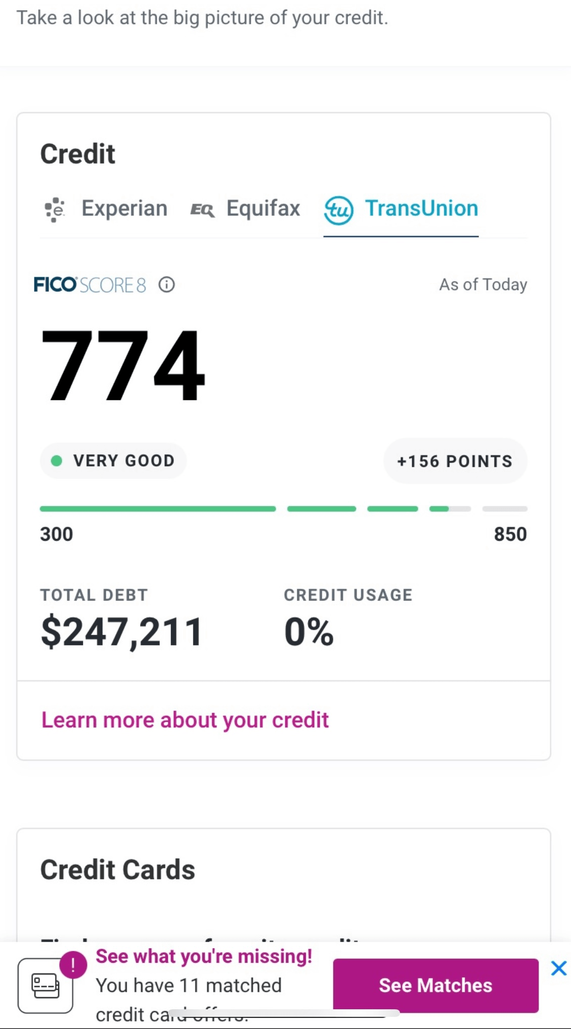Tap the TransUnion tu logo icon
The width and height of the screenshot is (571, 1029).
coord(338,210)
